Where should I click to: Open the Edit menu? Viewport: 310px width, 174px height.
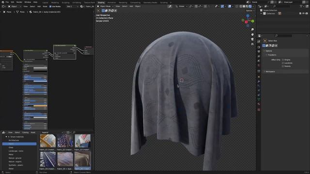tap(13, 2)
